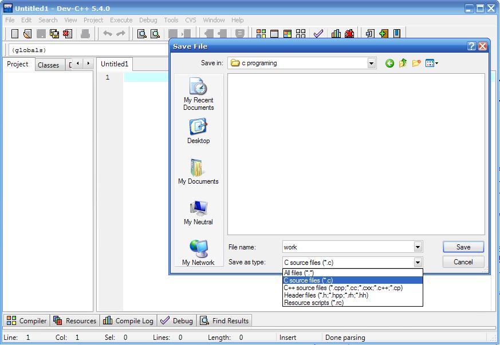Create new folder in Save File dialog
This screenshot has width=500, height=345.
click(x=416, y=63)
